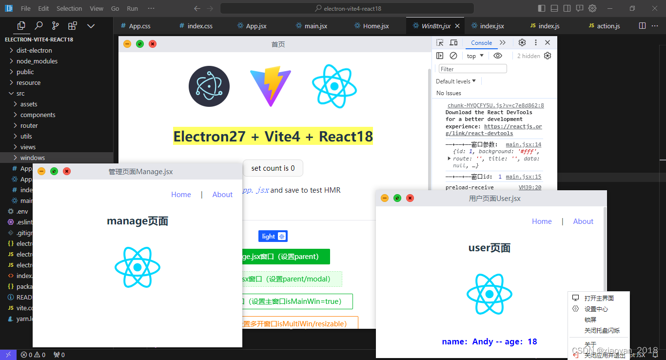This screenshot has height=360, width=666.
Task: Select the inspect element tool in DevTools
Action: (x=440, y=43)
